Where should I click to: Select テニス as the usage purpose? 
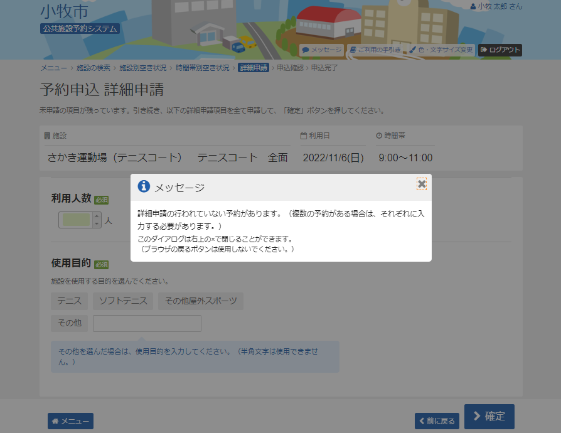[69, 301]
